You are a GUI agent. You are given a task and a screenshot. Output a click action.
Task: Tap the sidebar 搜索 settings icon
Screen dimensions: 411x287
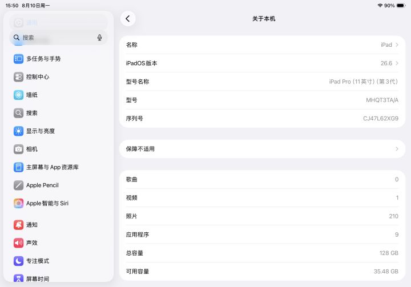(18, 113)
